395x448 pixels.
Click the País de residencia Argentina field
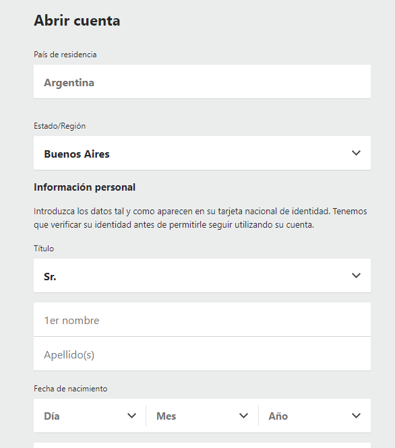pyautogui.click(x=202, y=82)
